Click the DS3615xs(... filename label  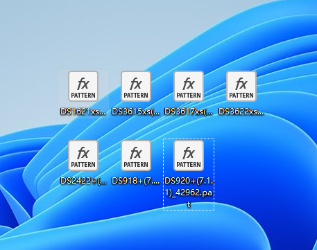[136, 111]
